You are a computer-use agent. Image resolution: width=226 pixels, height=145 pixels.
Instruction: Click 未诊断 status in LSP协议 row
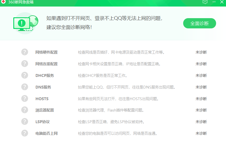point(201,122)
